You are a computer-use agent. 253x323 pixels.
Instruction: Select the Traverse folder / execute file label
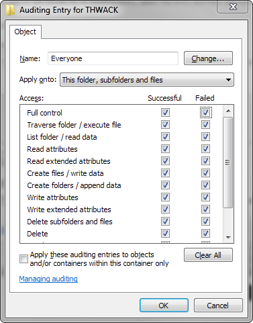(x=74, y=125)
